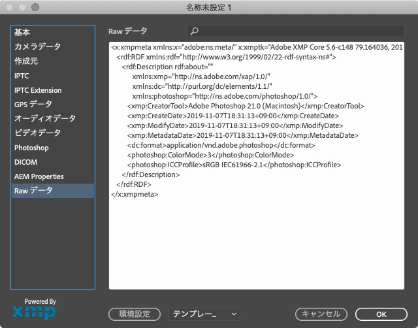
Task: Click the x:xmpmeta opening tag line
Action: [x=257, y=47]
